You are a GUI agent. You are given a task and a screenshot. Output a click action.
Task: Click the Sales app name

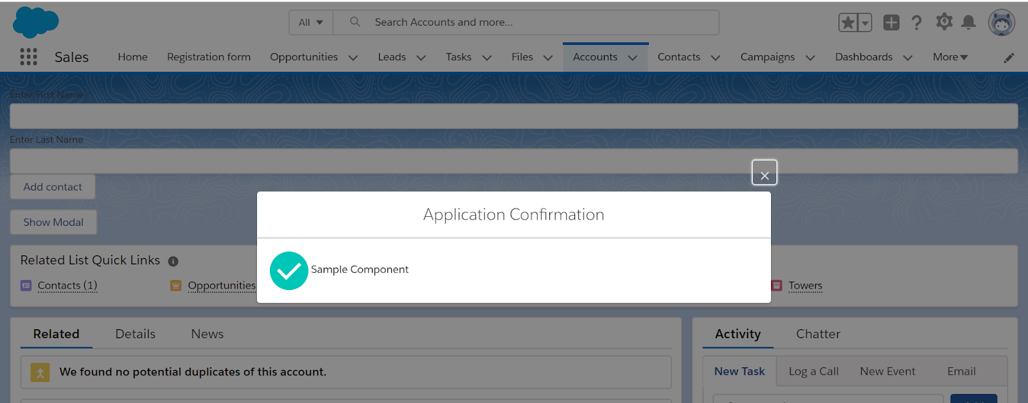point(71,57)
